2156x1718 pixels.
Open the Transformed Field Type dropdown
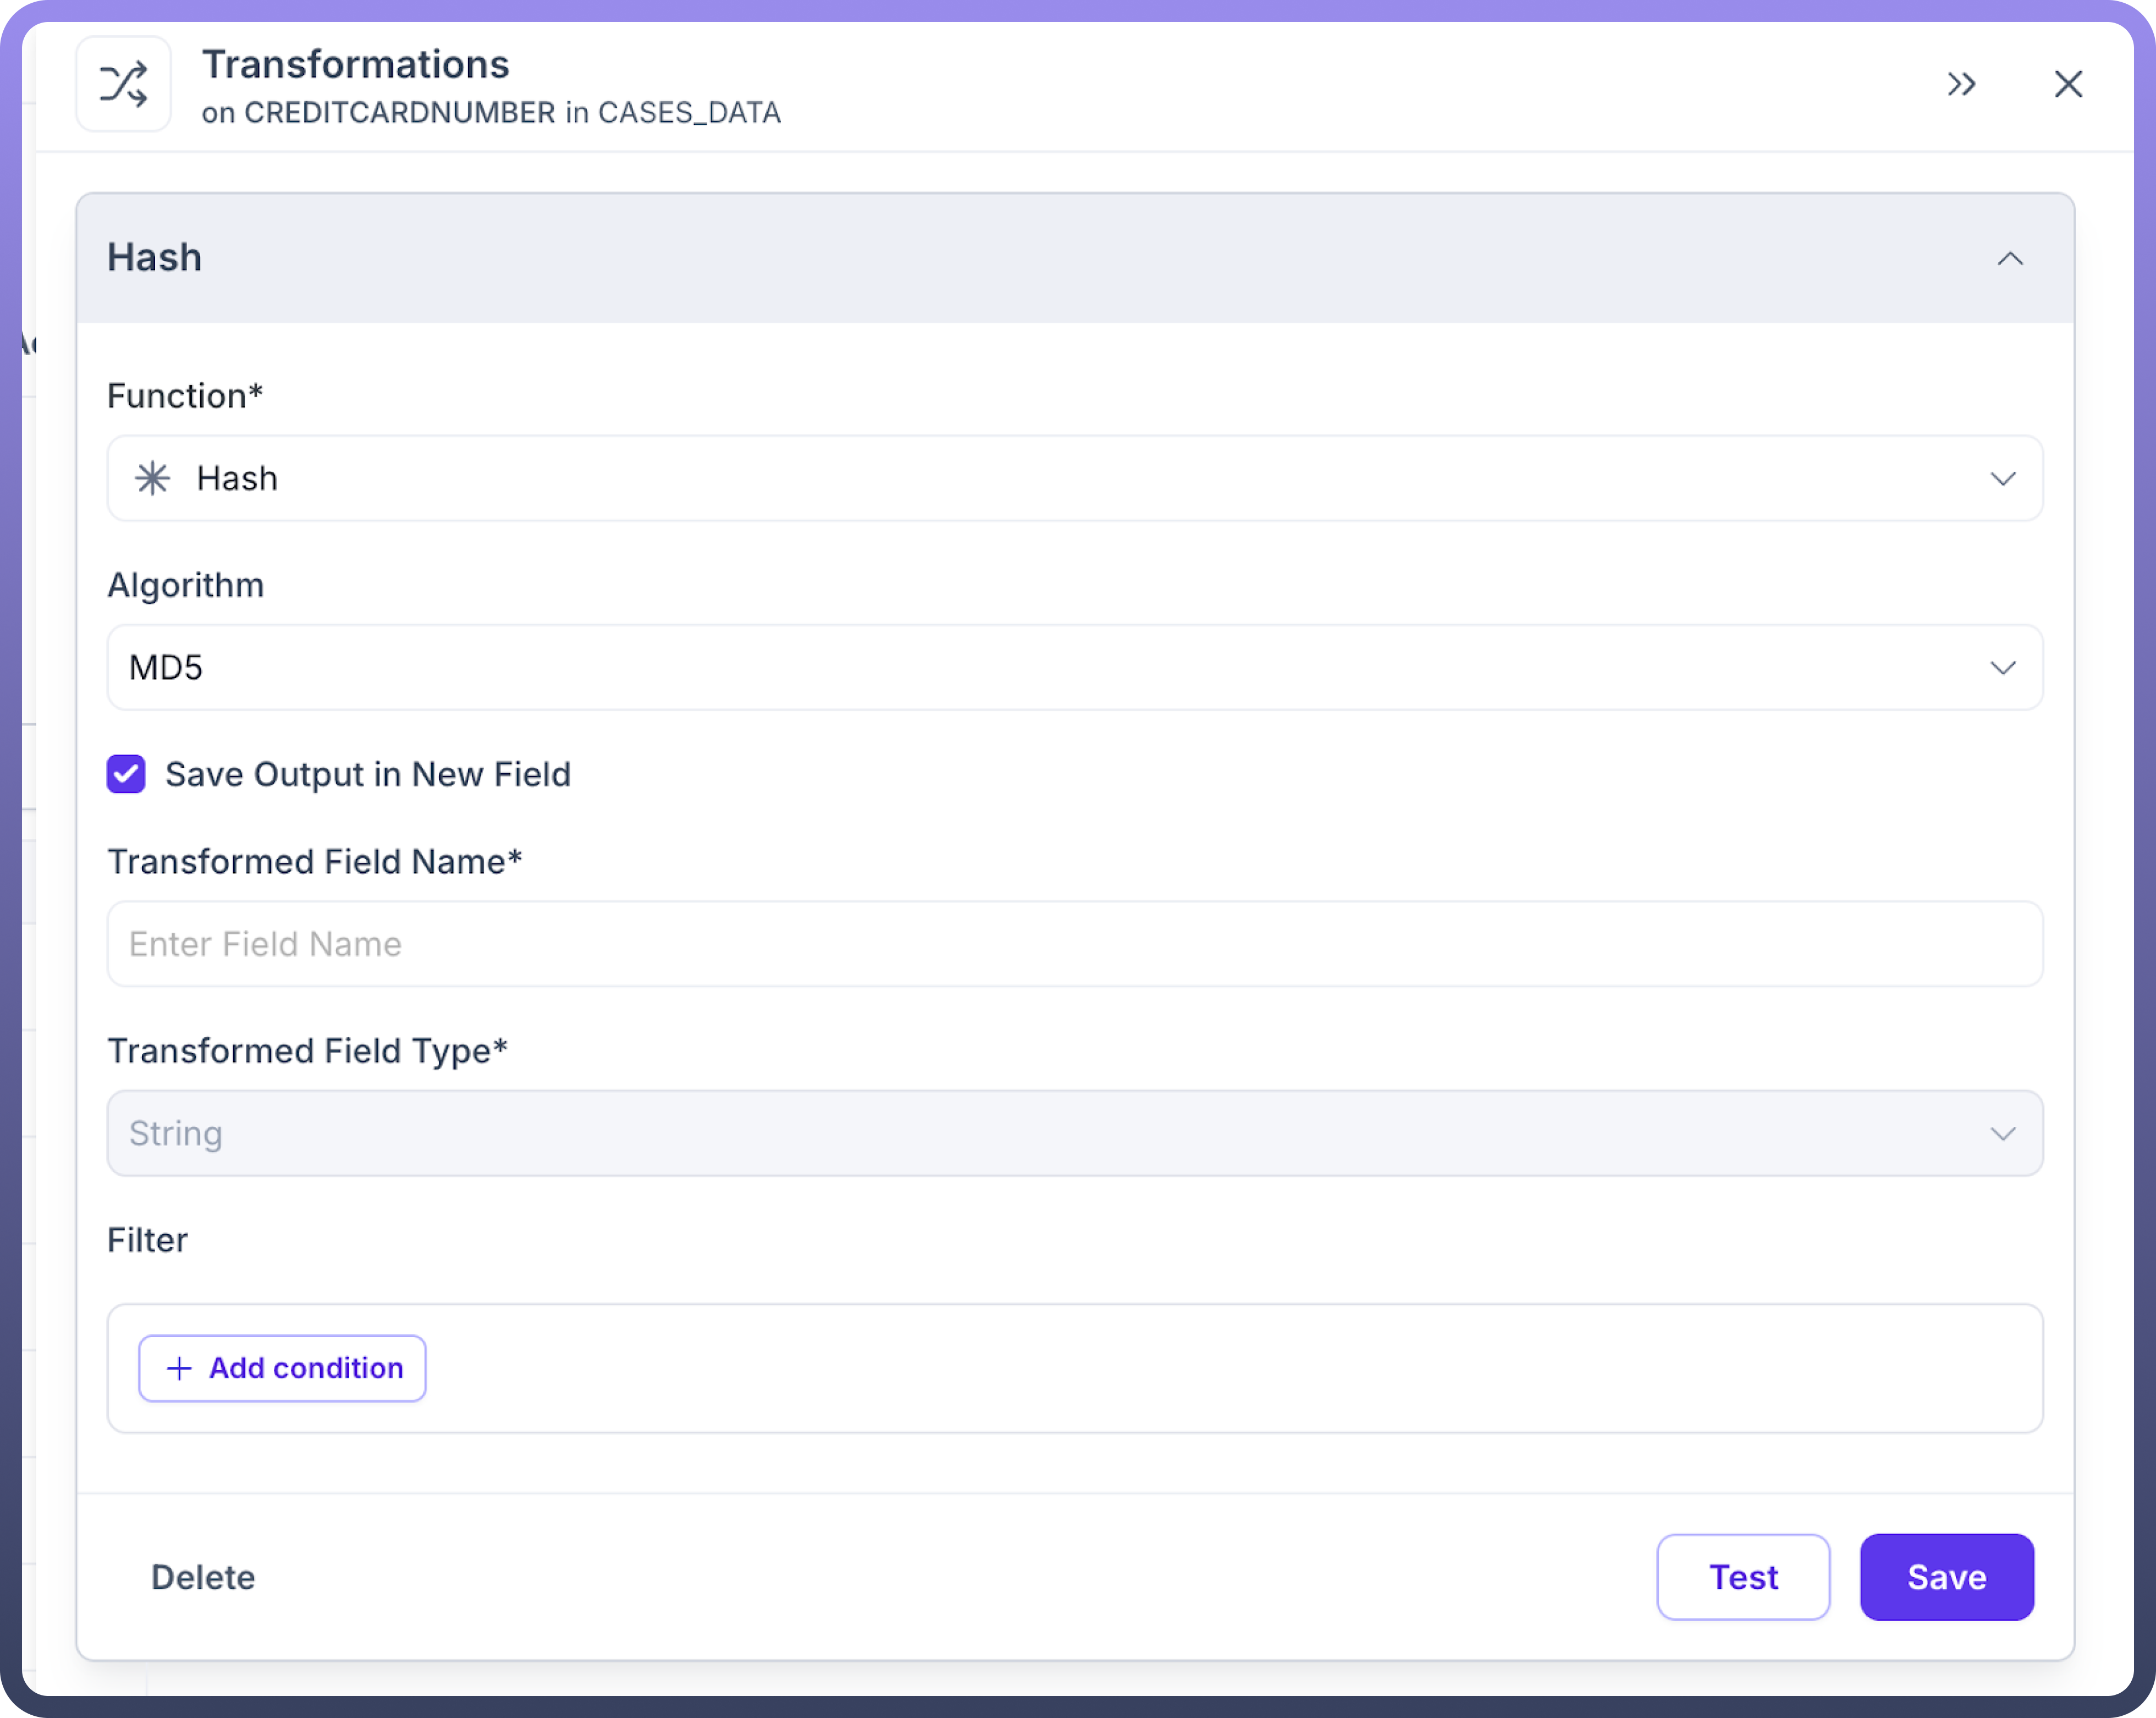[1074, 1133]
